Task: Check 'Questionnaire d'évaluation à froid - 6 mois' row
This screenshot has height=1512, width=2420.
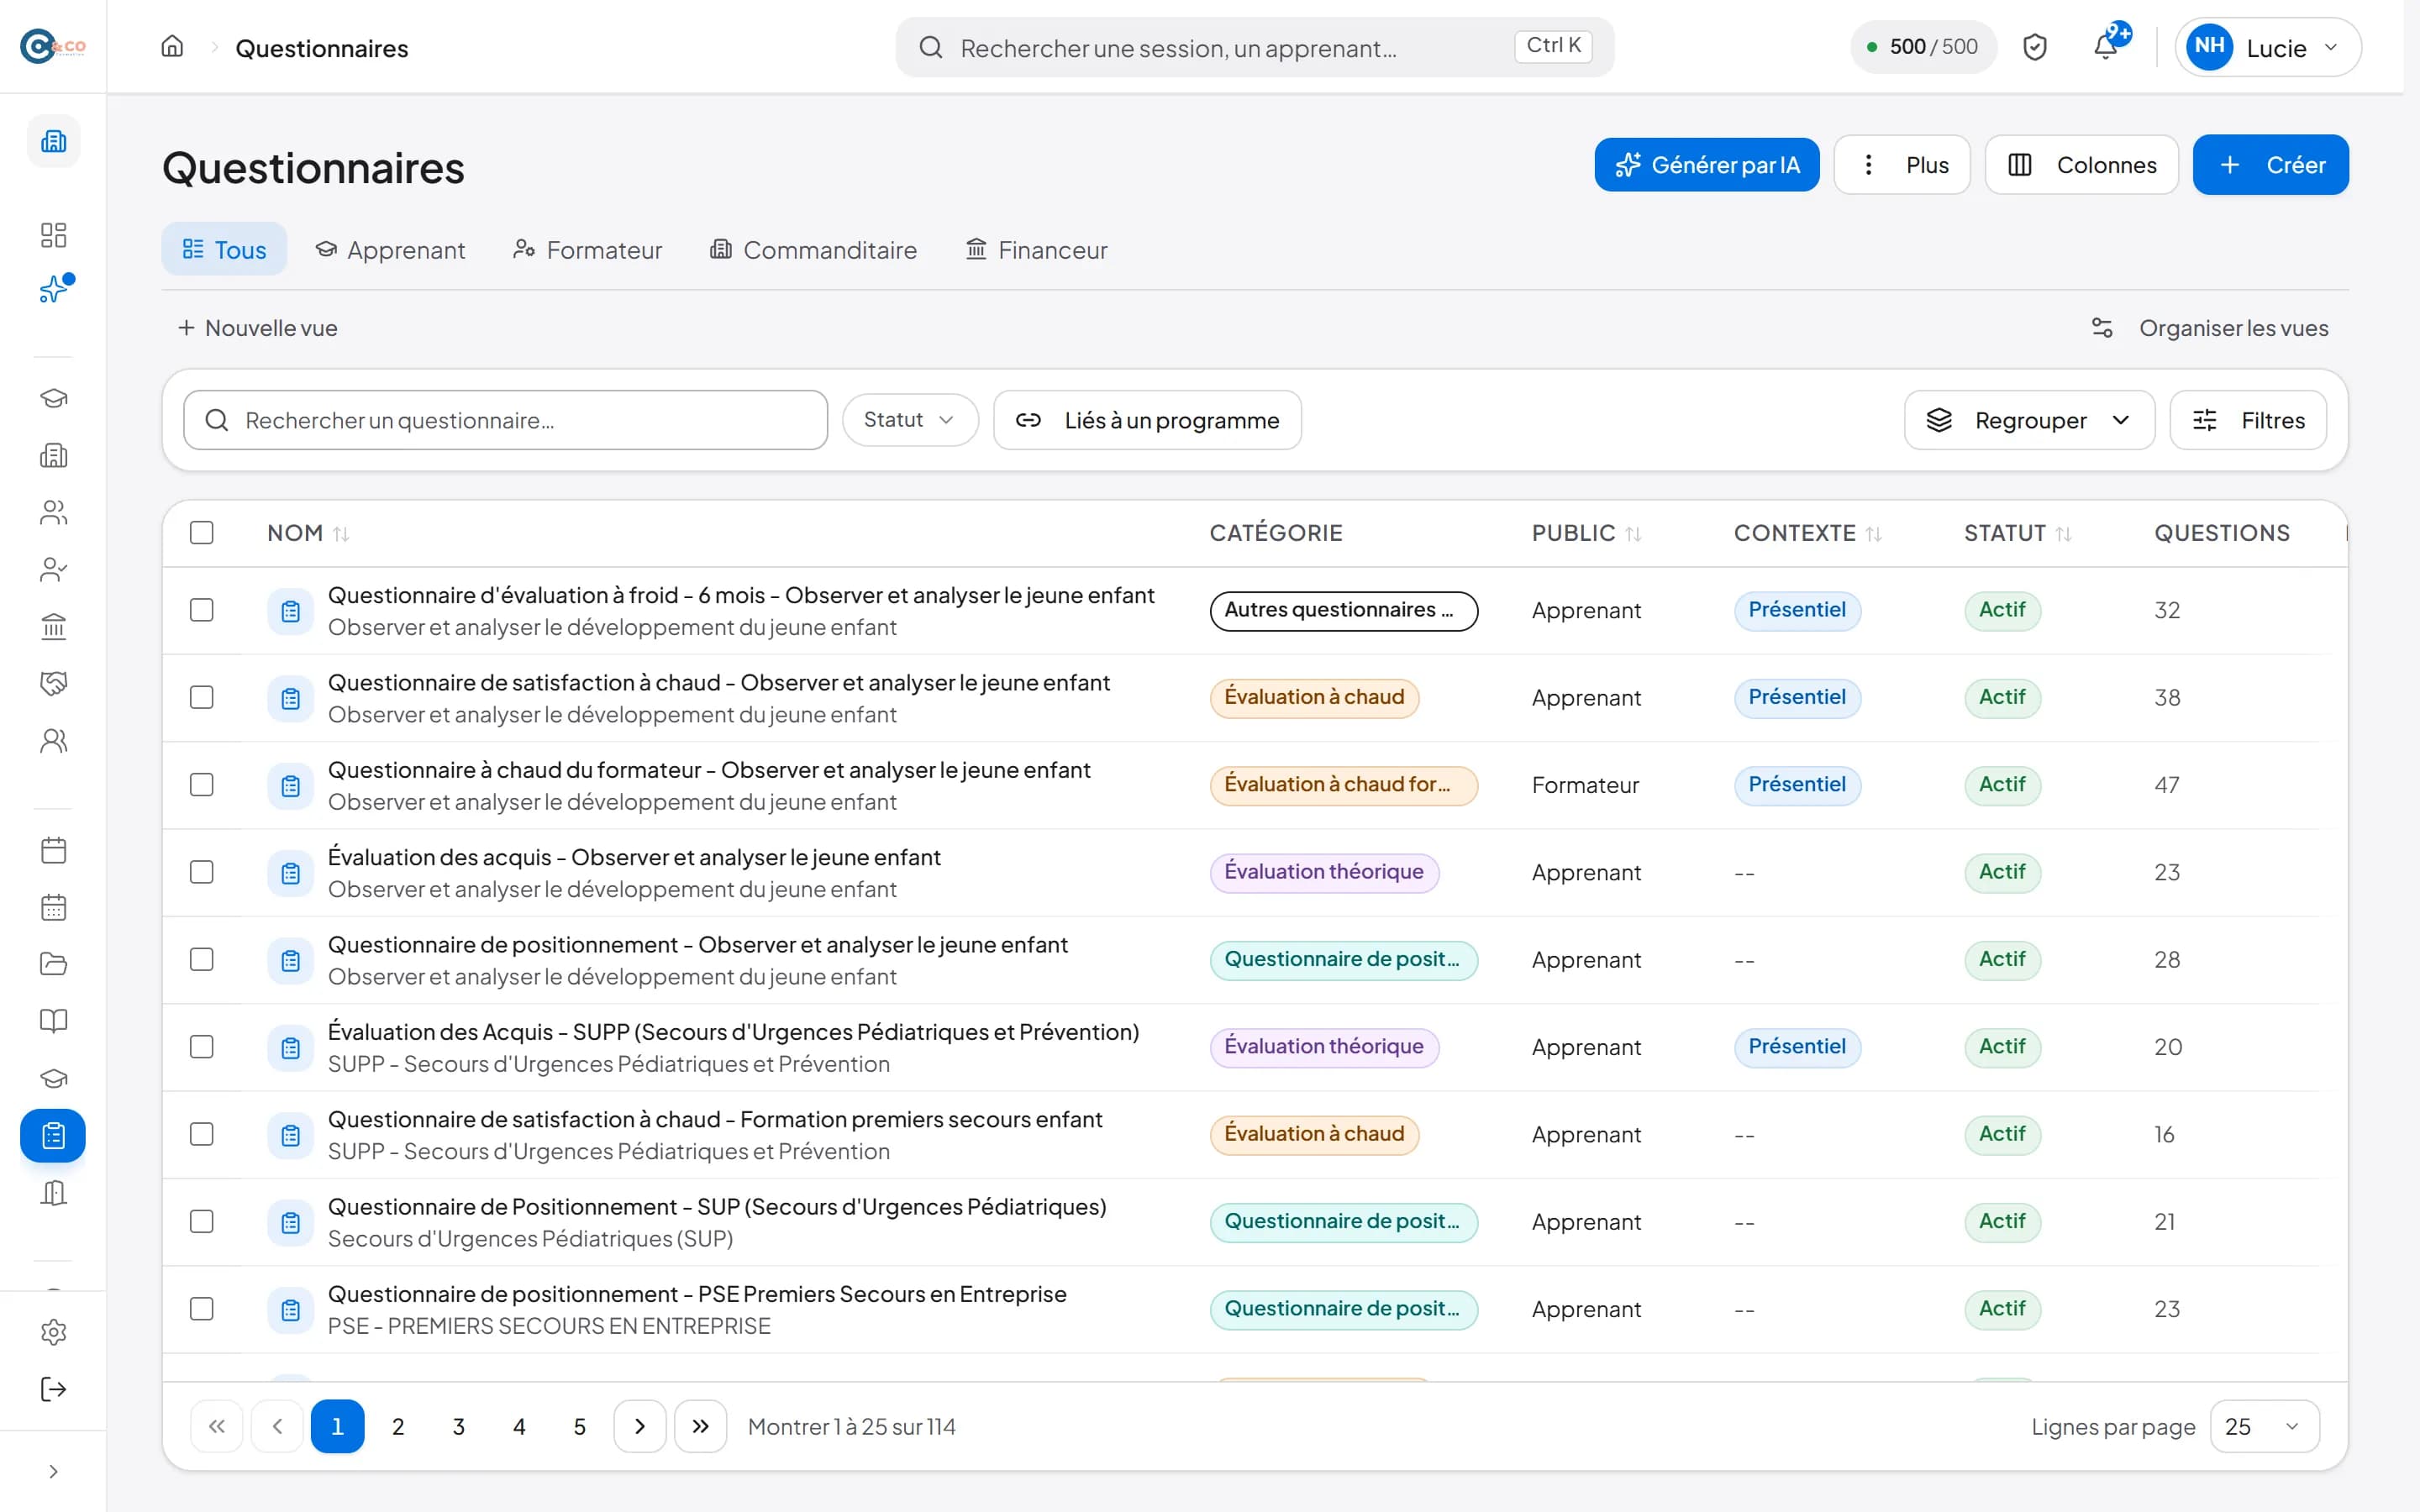Action: 202,610
